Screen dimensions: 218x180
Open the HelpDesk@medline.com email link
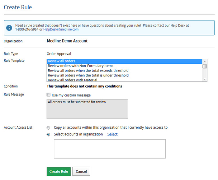coord(61,30)
